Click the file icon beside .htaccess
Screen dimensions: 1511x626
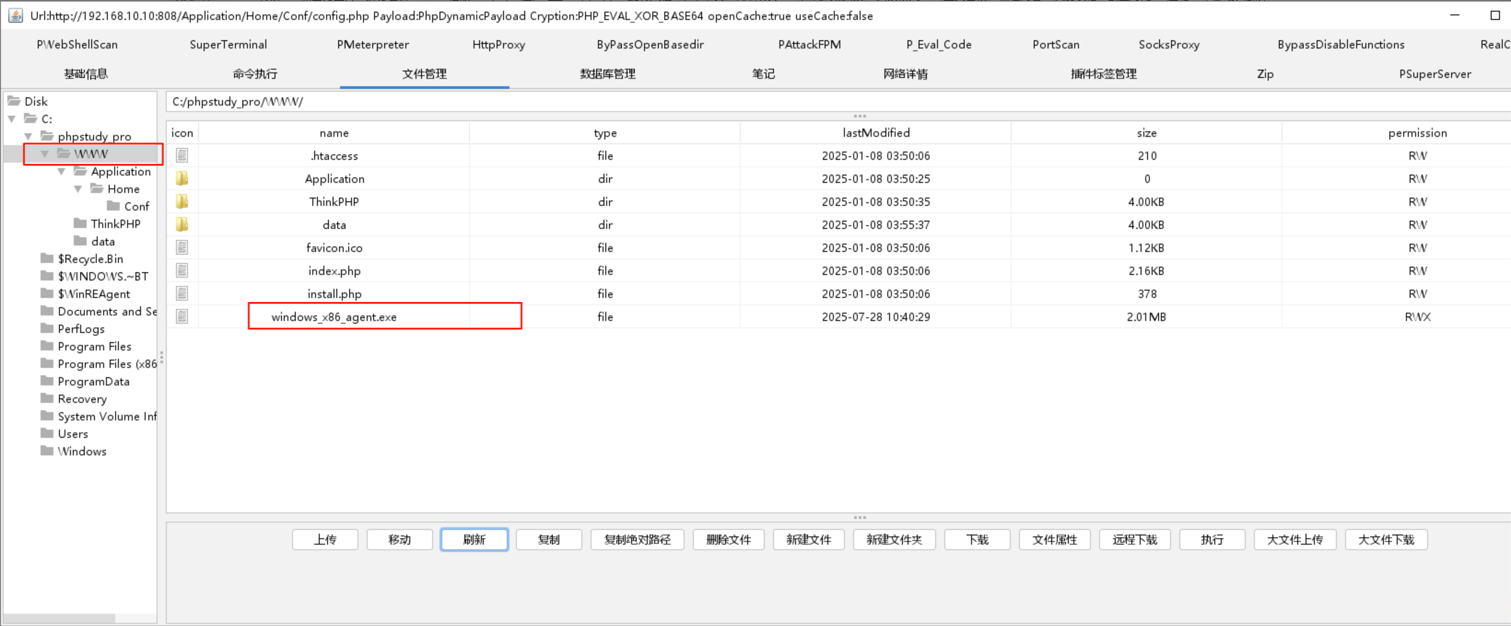coord(182,156)
